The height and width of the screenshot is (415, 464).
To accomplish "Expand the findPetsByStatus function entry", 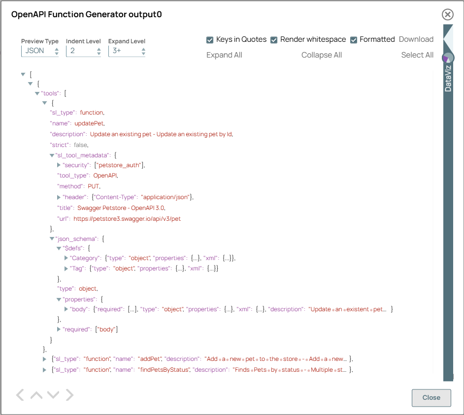I will [44, 369].
